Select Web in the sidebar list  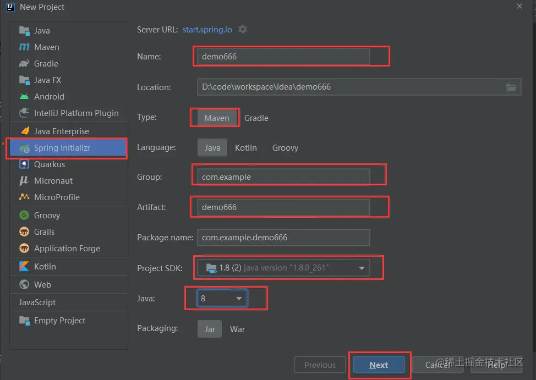(69, 285)
